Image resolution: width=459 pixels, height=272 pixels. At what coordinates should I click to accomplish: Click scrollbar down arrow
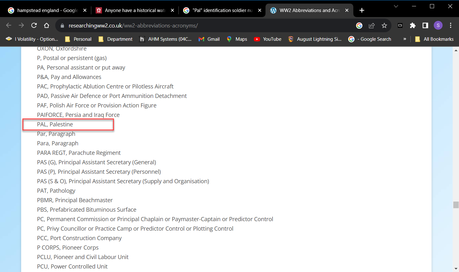click(x=456, y=269)
